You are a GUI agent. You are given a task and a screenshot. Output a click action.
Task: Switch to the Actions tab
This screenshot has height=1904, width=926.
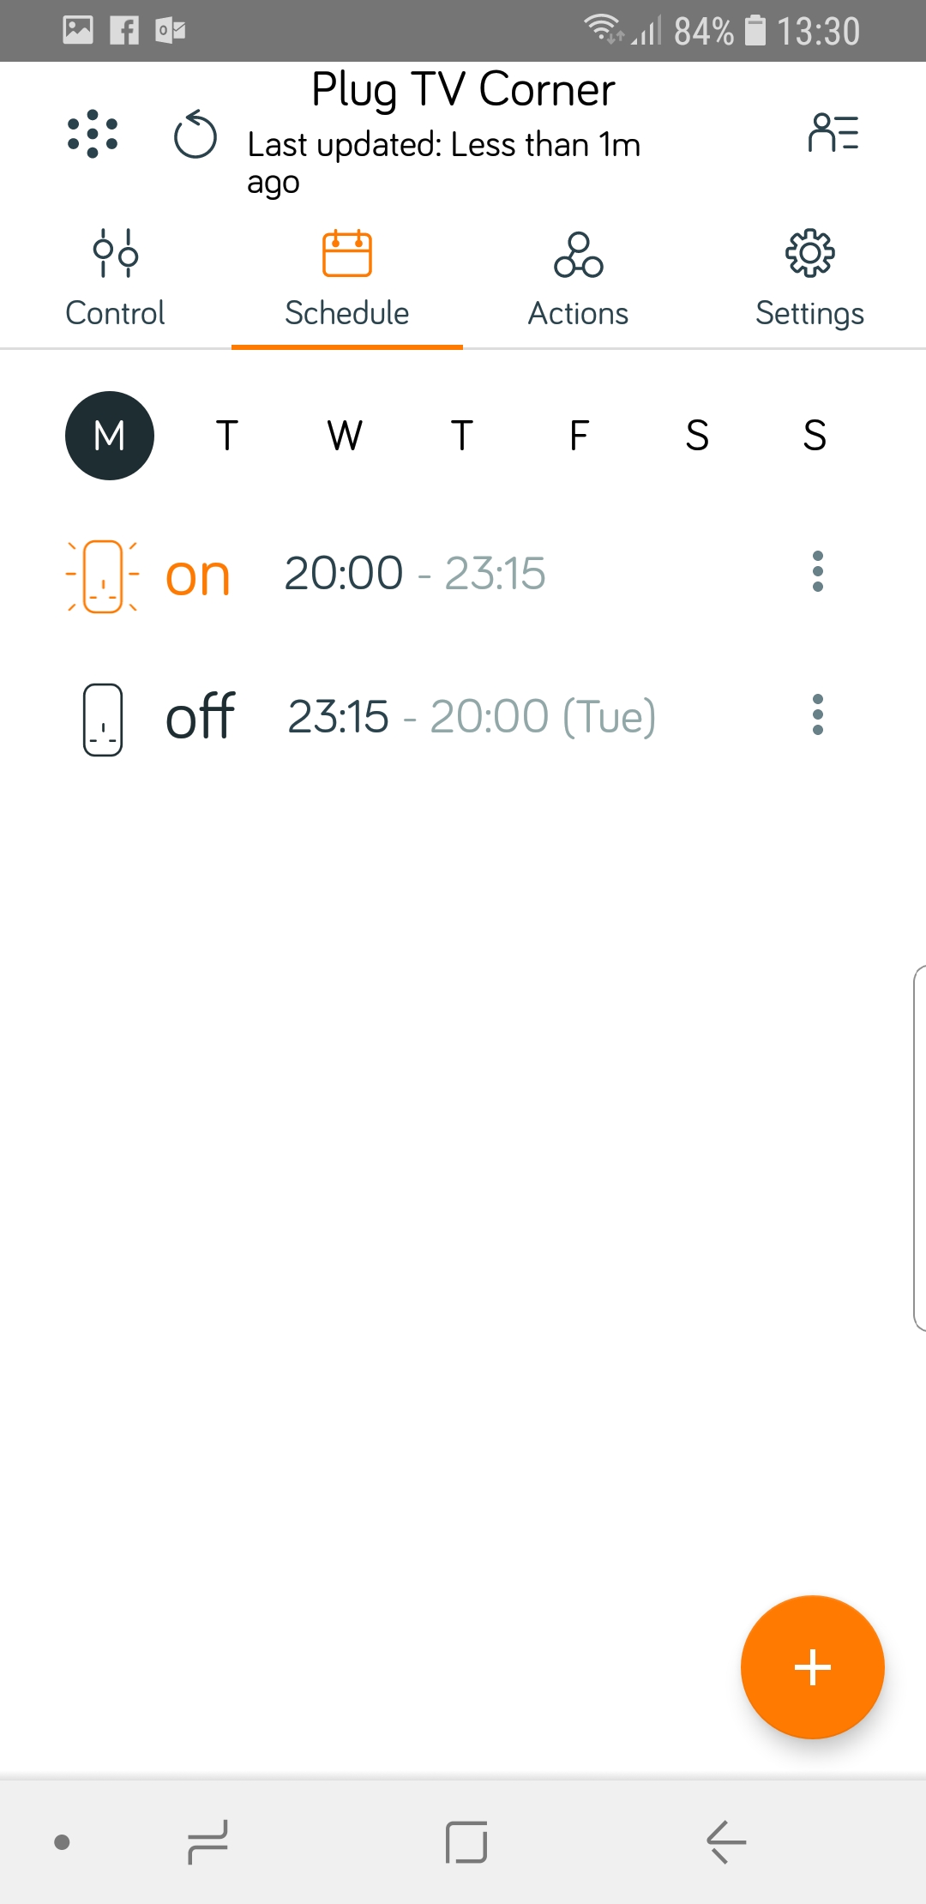point(579,280)
